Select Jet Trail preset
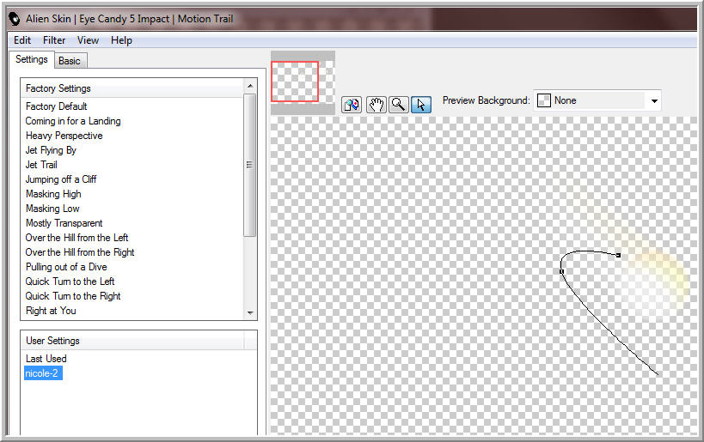The width and height of the screenshot is (704, 442). (x=41, y=165)
